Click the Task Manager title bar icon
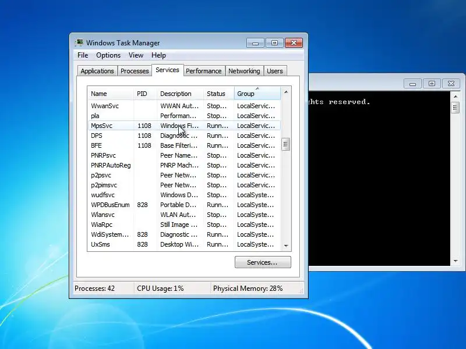 [79, 43]
